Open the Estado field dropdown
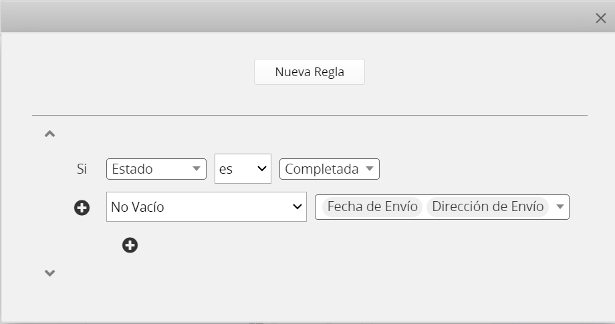Image resolution: width=615 pixels, height=324 pixels. click(156, 169)
